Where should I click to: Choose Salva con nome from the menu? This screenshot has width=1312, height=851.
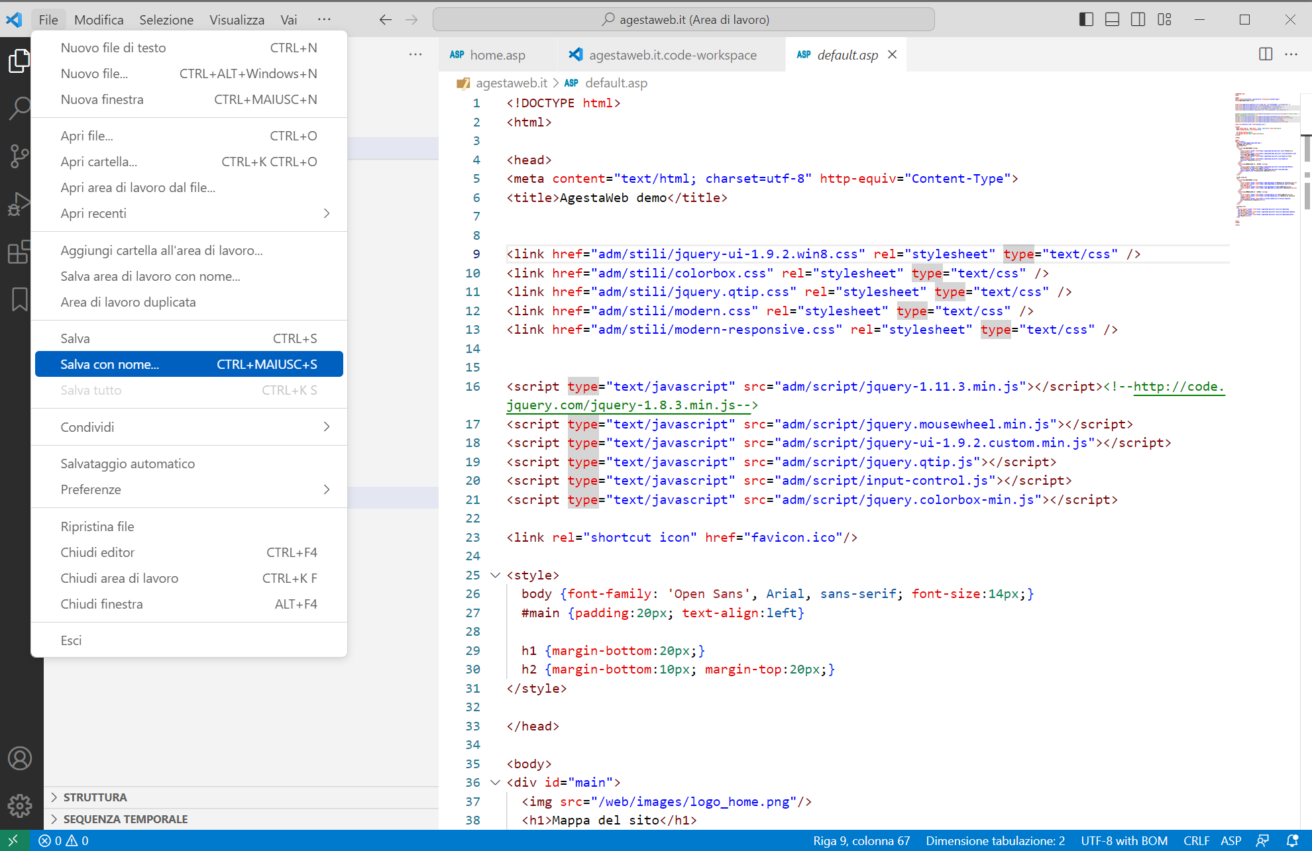(x=109, y=364)
